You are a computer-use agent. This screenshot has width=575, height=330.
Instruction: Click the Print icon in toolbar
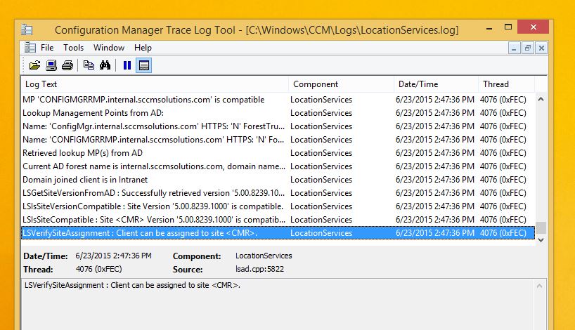67,65
